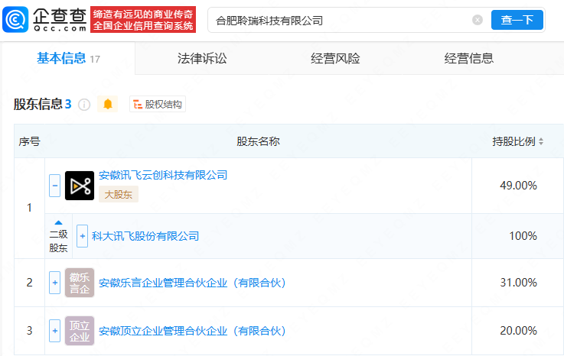The image size is (564, 356).
Task: Click the orange bell alert icon
Action: pos(108,104)
